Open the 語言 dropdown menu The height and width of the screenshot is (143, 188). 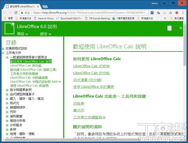coord(45,34)
